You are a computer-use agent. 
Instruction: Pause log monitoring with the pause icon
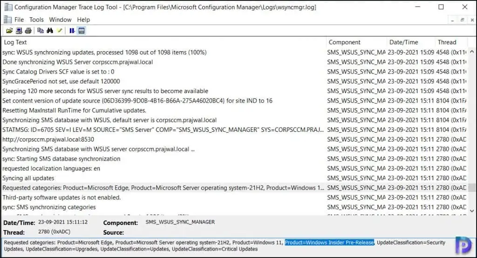(x=72, y=30)
